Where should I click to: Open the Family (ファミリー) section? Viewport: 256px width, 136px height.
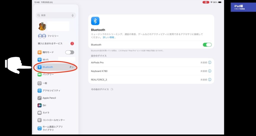tap(52, 36)
